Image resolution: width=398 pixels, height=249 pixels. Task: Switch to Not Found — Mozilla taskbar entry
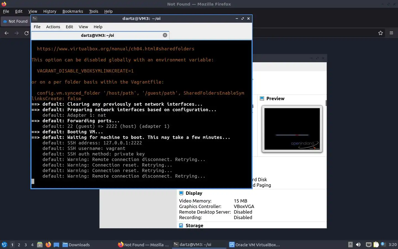pos(143,245)
